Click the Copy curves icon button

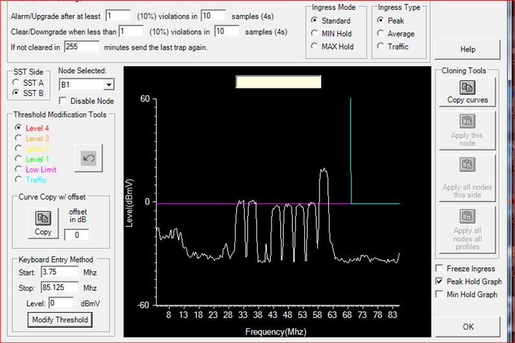coord(467,93)
